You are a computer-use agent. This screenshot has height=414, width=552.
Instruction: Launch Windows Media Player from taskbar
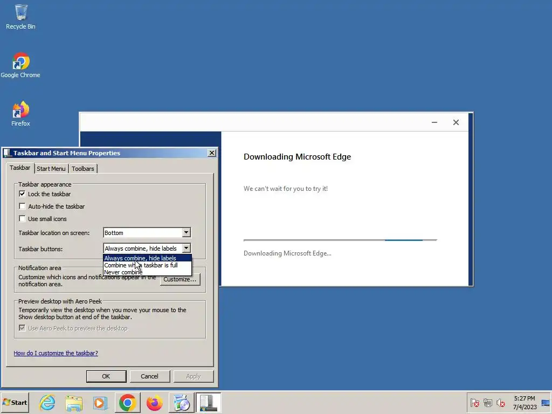100,403
